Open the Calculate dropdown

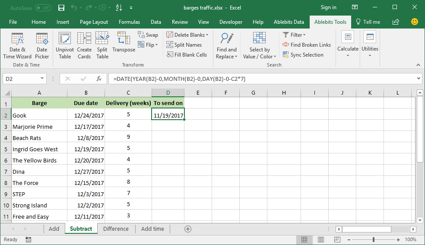[348, 45]
